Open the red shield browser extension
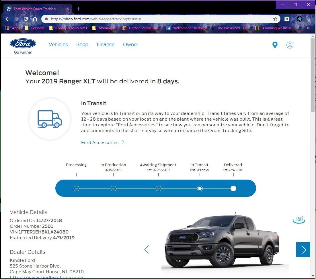This screenshot has width=316, height=279. 286,19
